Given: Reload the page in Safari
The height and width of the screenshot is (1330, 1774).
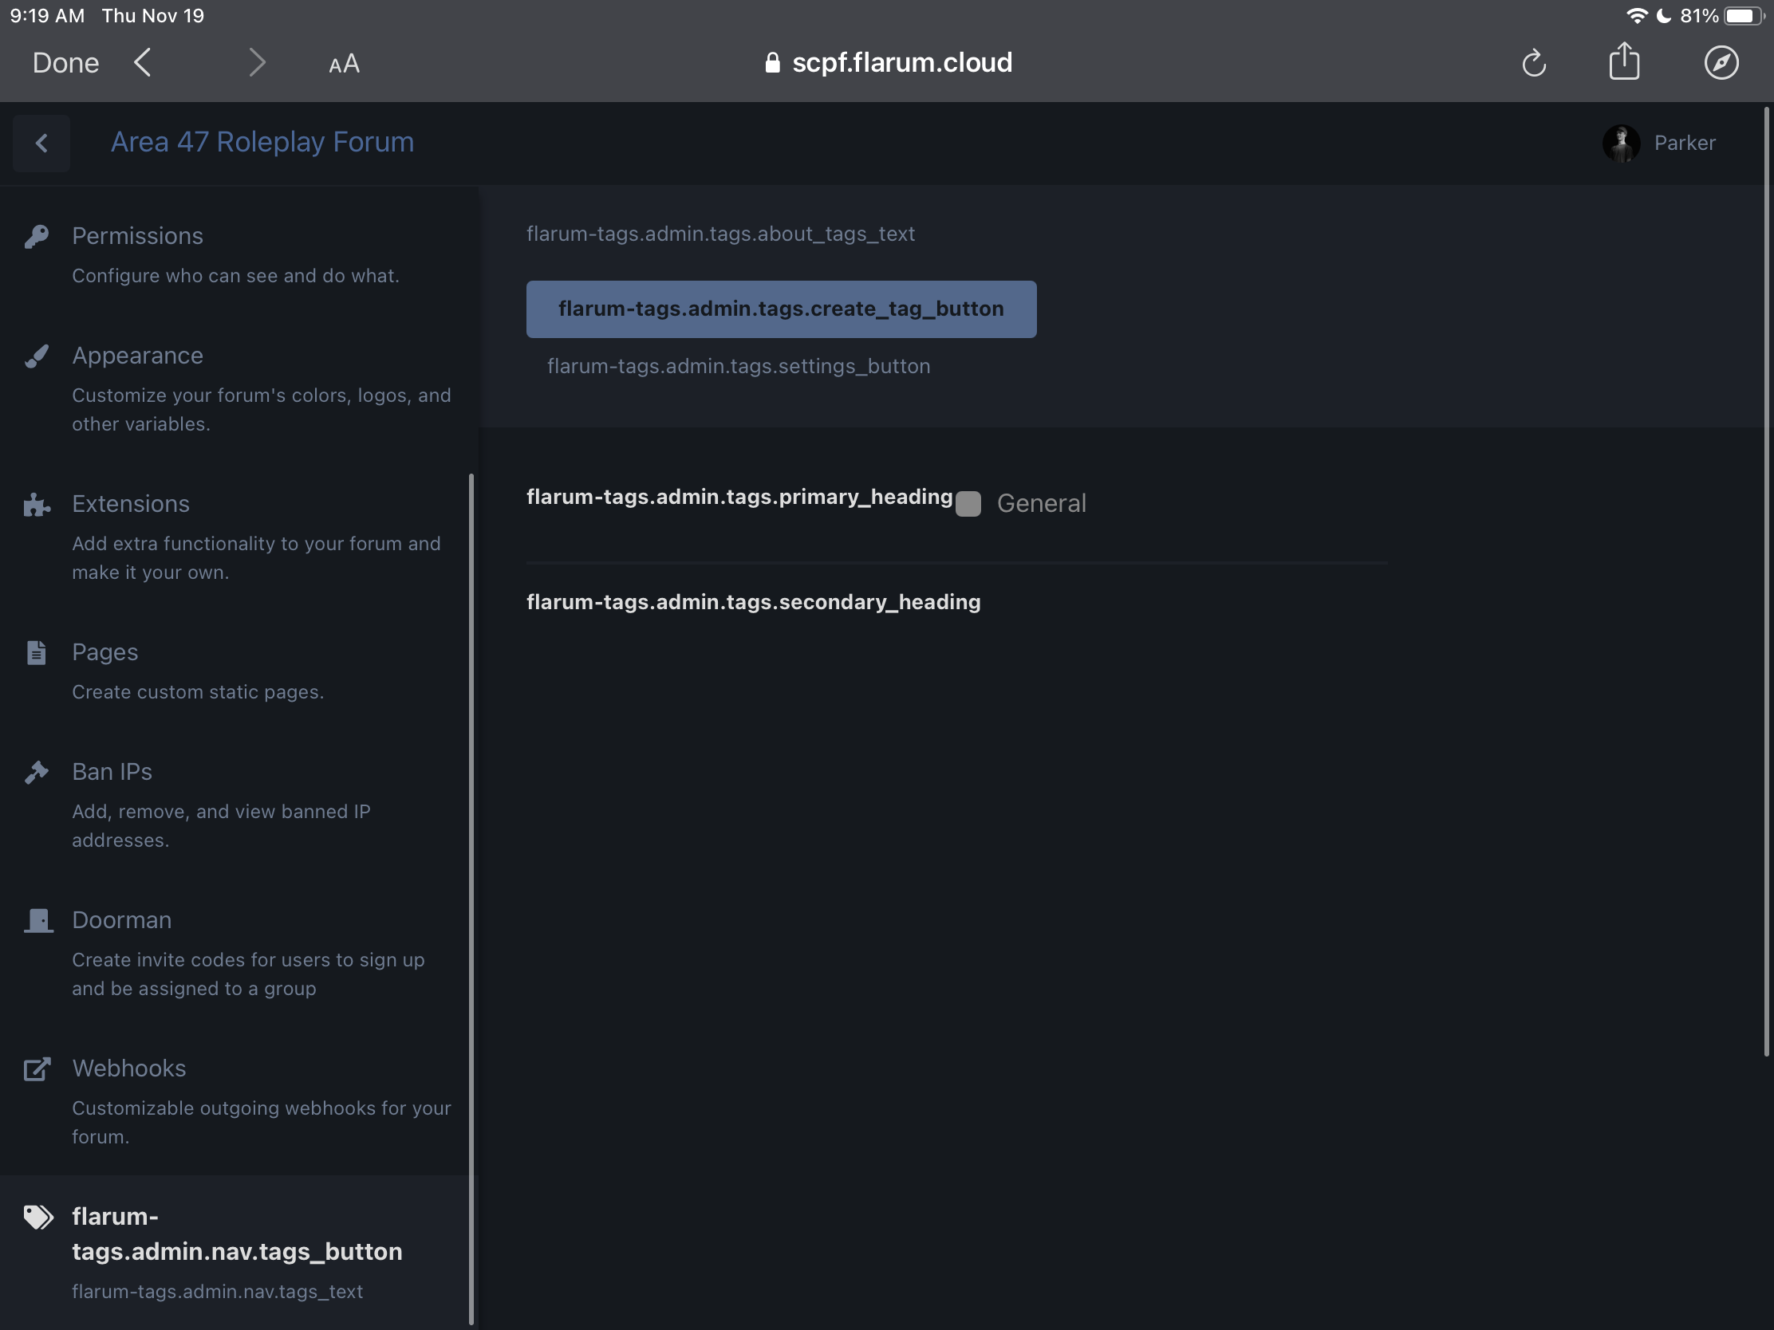Looking at the screenshot, I should [x=1533, y=62].
